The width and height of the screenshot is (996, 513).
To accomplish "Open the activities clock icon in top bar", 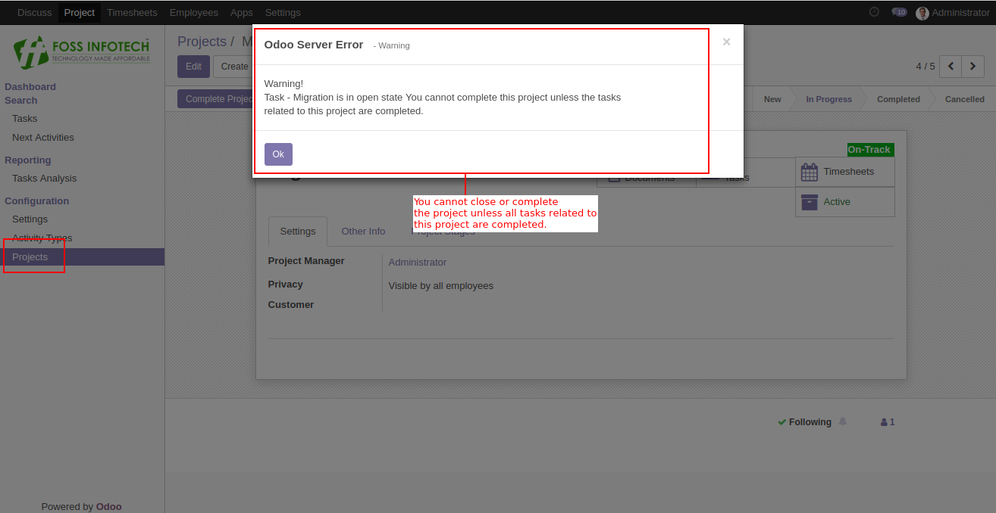I will 874,12.
